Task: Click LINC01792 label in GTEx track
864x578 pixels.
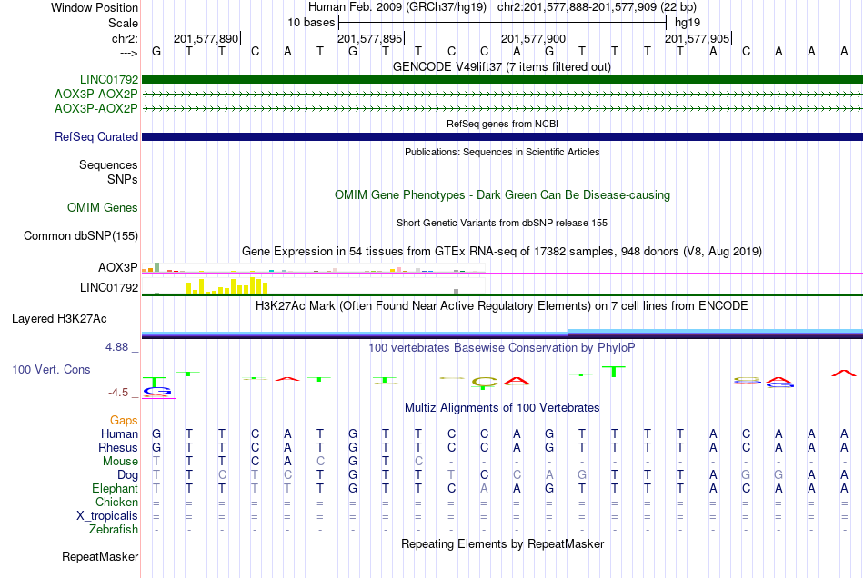Action: tap(109, 287)
